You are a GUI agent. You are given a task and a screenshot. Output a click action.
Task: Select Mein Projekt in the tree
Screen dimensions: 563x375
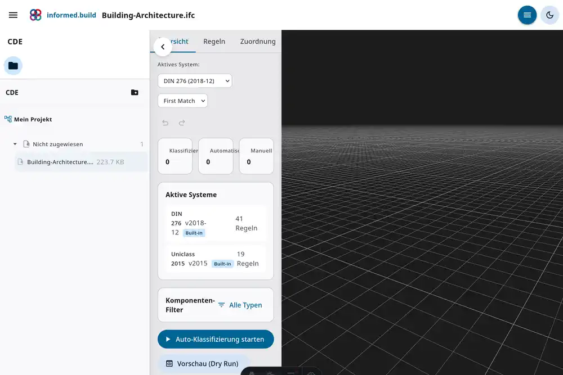click(x=33, y=119)
